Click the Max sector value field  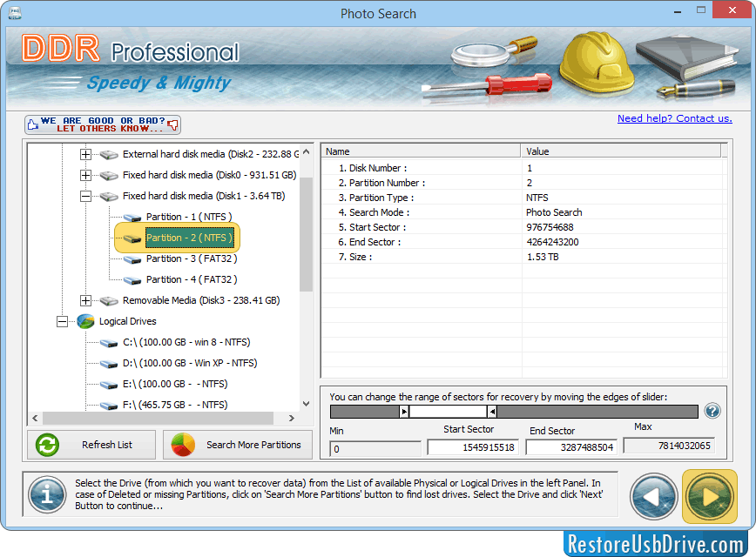pyautogui.click(x=669, y=446)
